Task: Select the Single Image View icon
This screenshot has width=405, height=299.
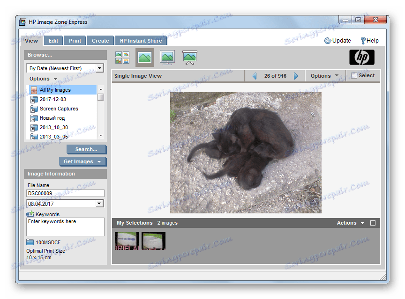Action: click(x=145, y=57)
